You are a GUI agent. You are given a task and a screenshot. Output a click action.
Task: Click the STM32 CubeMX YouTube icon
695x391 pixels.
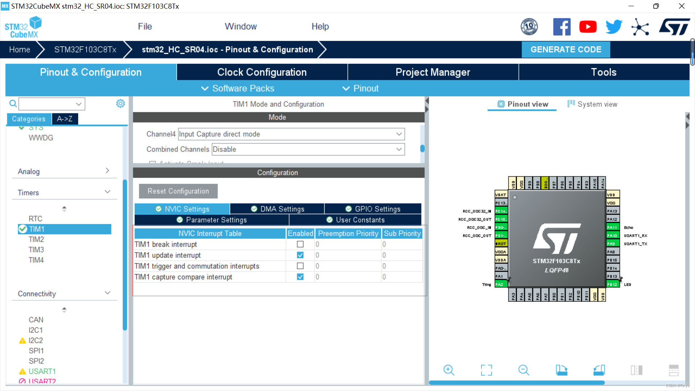coord(587,26)
